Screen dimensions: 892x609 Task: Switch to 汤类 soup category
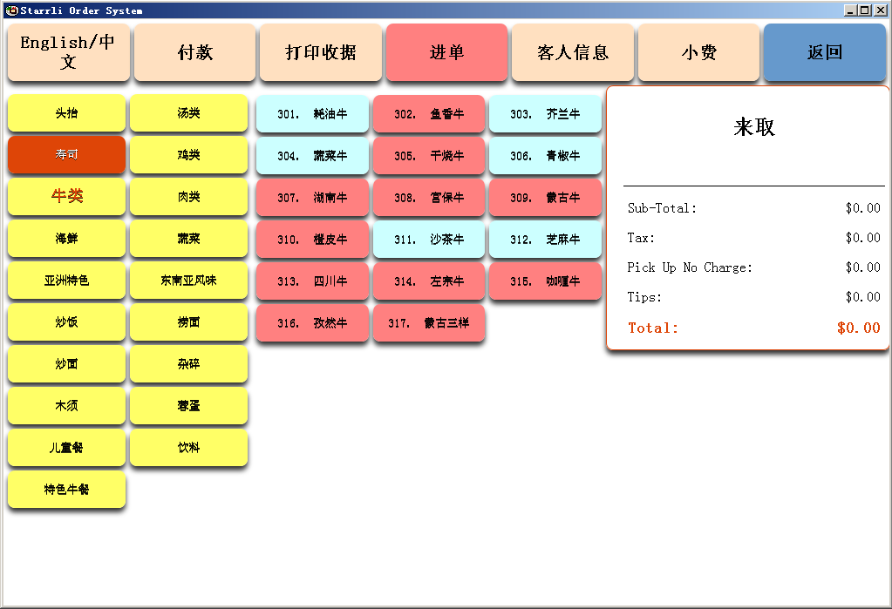[x=188, y=113]
